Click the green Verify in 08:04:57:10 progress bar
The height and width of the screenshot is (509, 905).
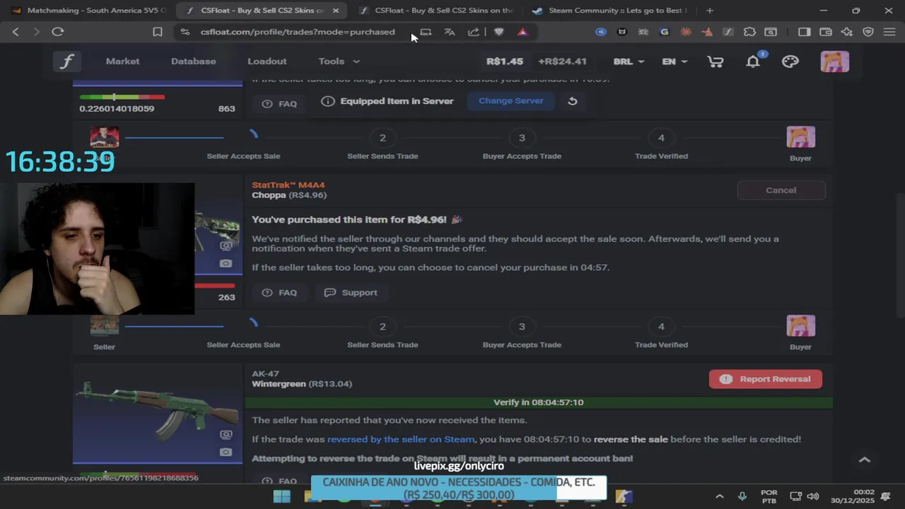click(539, 402)
